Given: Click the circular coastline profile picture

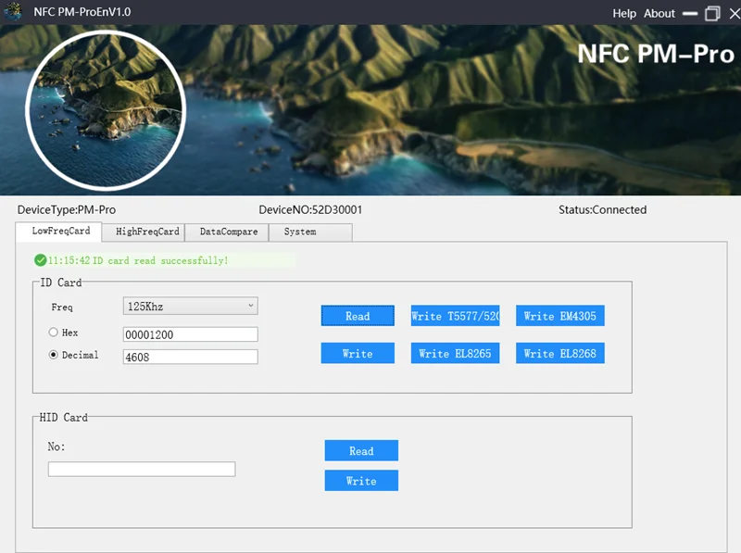Looking at the screenshot, I should point(106,110).
